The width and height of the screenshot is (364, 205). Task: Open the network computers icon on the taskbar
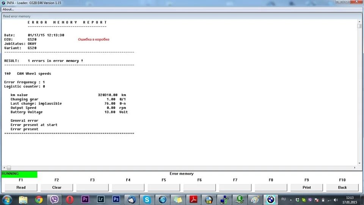(224, 200)
